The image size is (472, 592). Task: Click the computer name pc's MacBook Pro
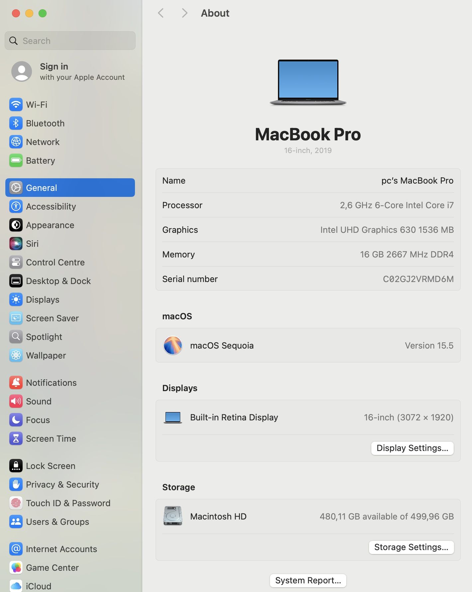click(417, 181)
